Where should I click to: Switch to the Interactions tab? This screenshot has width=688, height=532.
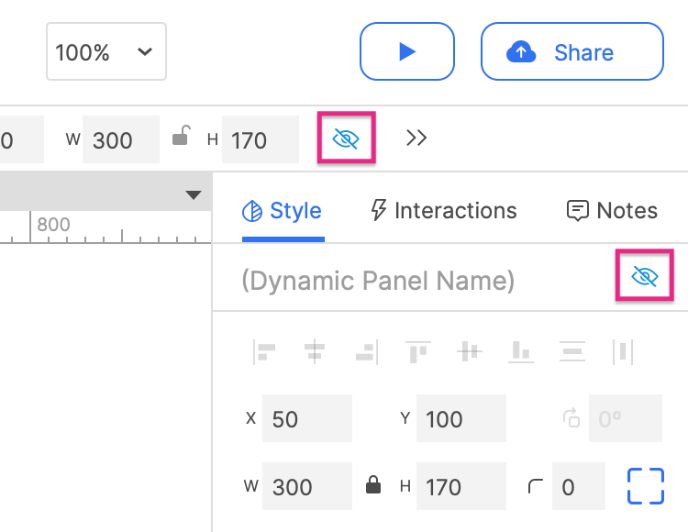click(444, 211)
